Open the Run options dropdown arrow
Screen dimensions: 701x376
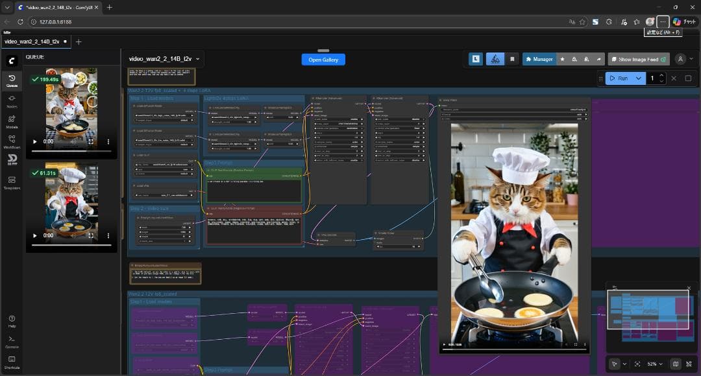click(639, 78)
